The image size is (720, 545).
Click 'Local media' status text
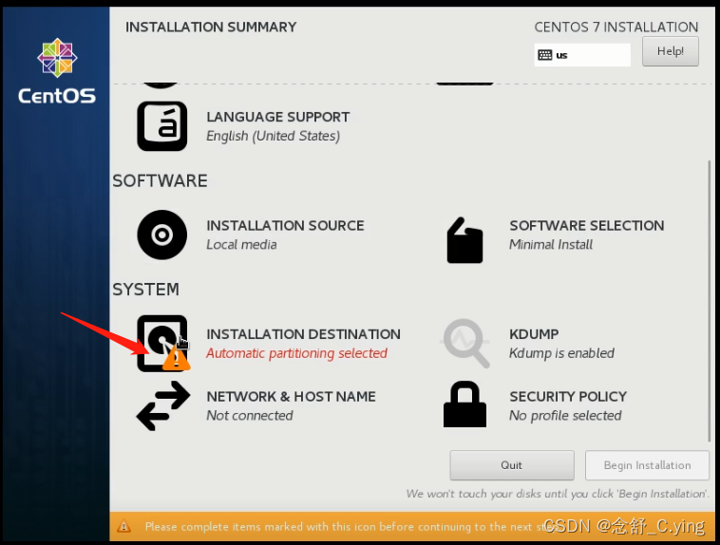(241, 244)
